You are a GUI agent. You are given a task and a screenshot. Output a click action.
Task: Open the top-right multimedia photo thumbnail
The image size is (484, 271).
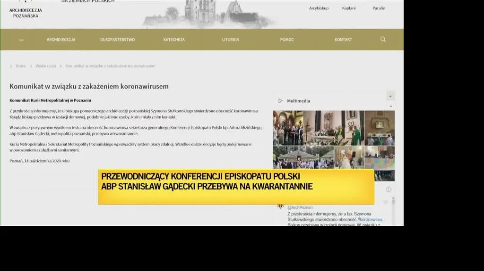pyautogui.click(x=380, y=128)
